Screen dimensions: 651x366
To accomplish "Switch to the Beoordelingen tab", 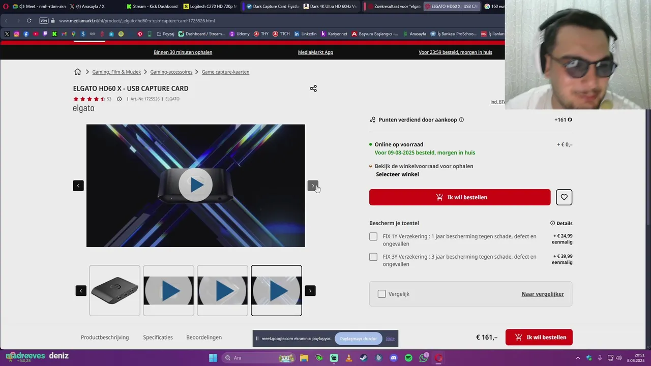I will click(x=204, y=337).
